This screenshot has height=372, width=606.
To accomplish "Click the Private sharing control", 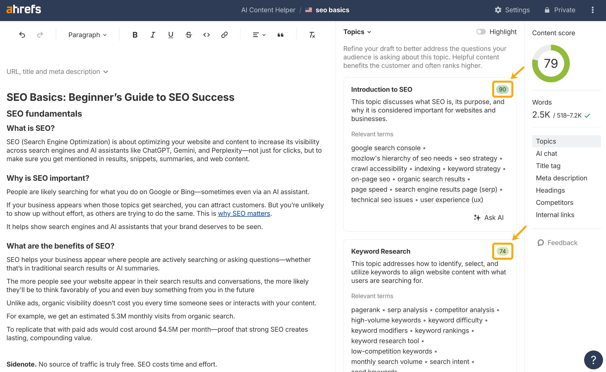I will (560, 10).
